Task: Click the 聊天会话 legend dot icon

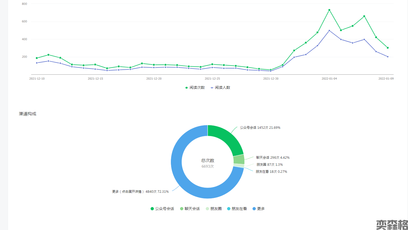Action: [x=182, y=209]
